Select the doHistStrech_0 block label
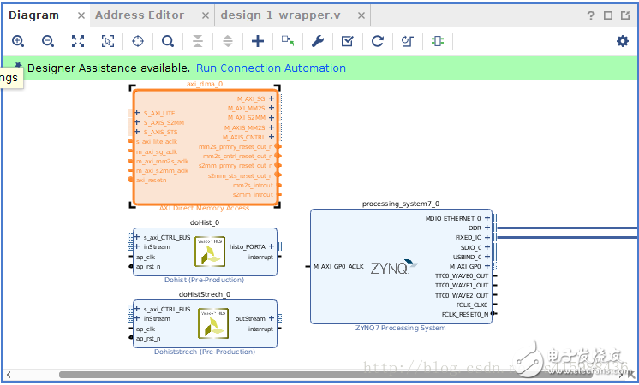 point(205,294)
